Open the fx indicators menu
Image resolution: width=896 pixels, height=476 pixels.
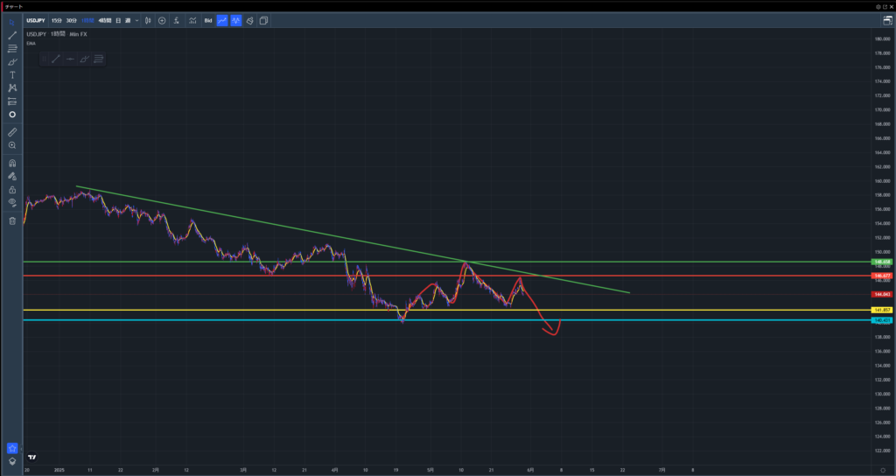click(x=177, y=21)
